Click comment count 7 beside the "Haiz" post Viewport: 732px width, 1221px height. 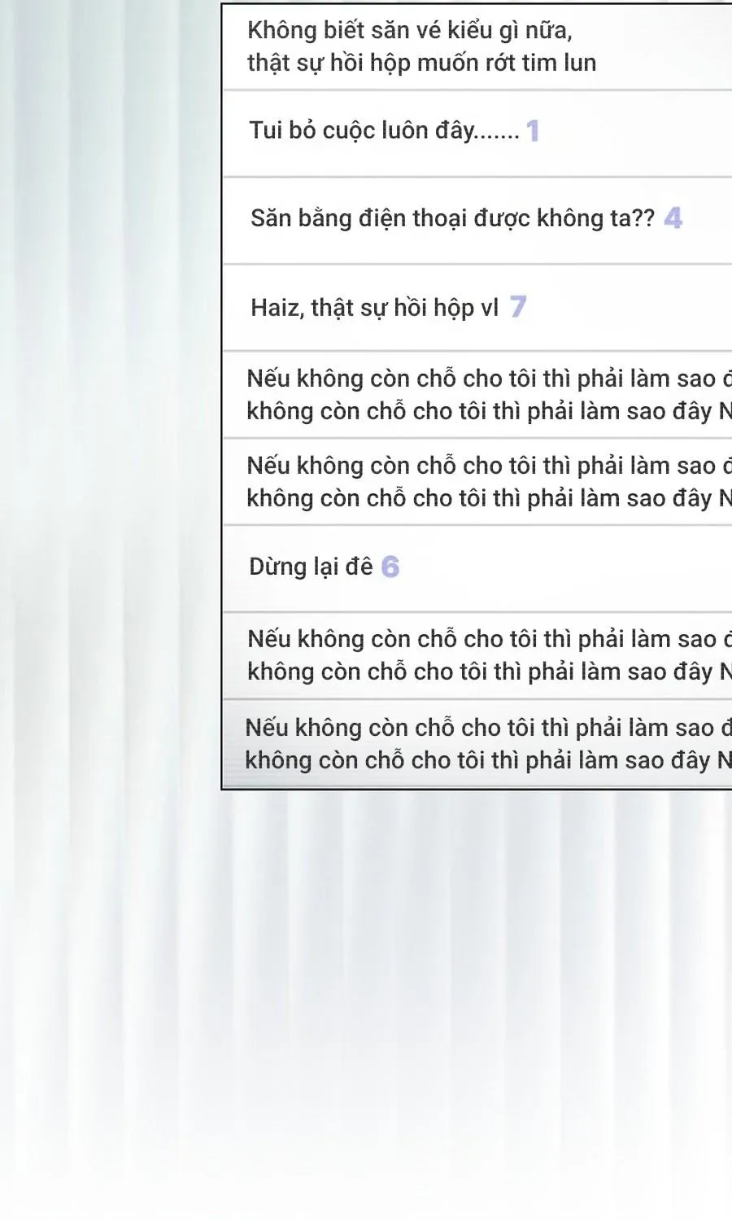pos(518,306)
